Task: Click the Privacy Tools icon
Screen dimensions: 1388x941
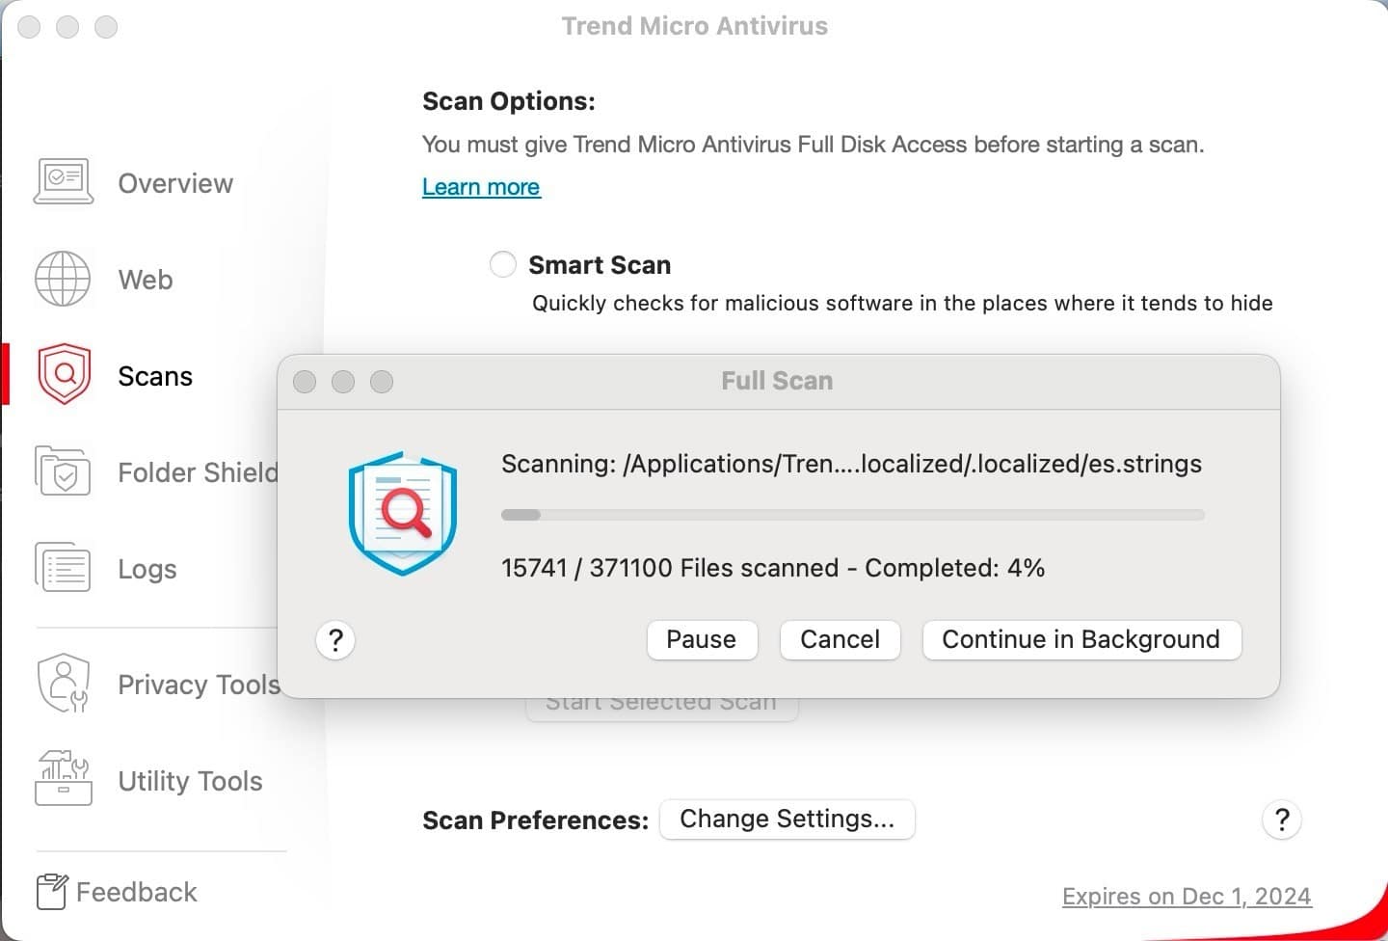Action: (x=63, y=684)
